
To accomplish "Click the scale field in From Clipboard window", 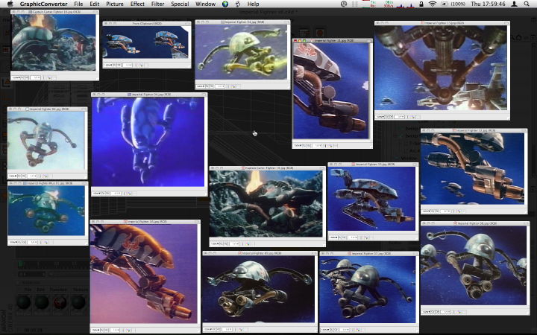I will [x=128, y=65].
